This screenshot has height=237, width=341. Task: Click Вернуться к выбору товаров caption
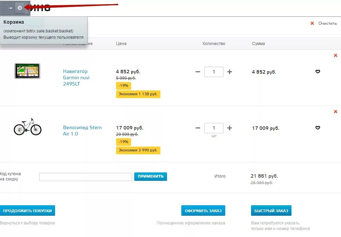[x=28, y=223]
